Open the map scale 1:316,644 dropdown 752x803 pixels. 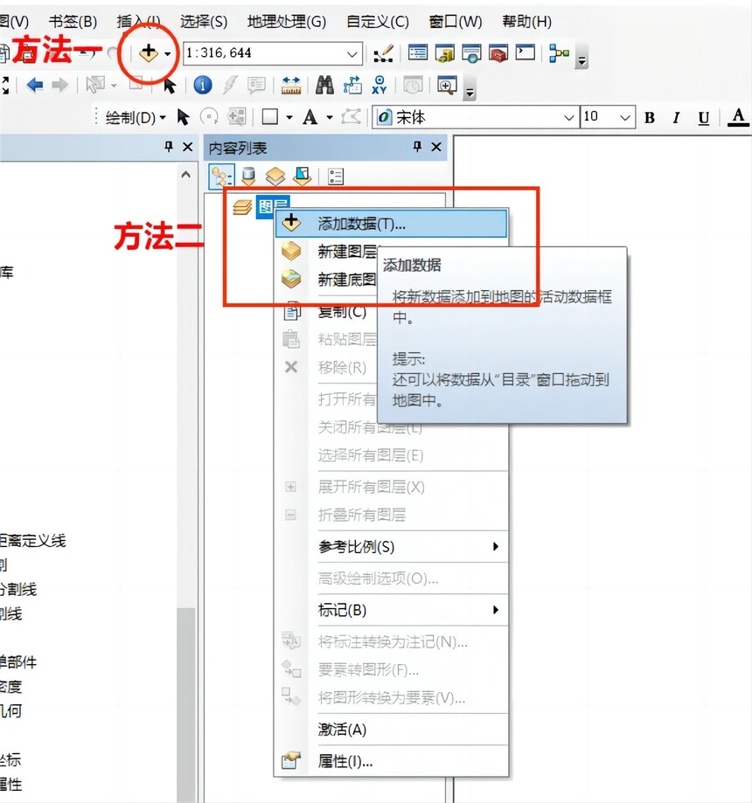(x=352, y=54)
